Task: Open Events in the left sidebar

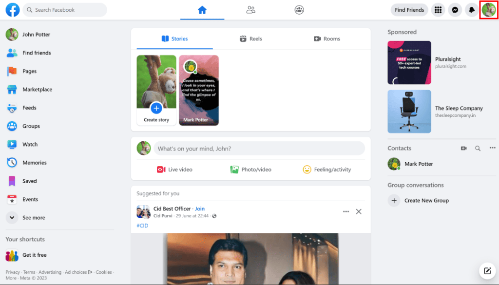Action: coord(30,199)
